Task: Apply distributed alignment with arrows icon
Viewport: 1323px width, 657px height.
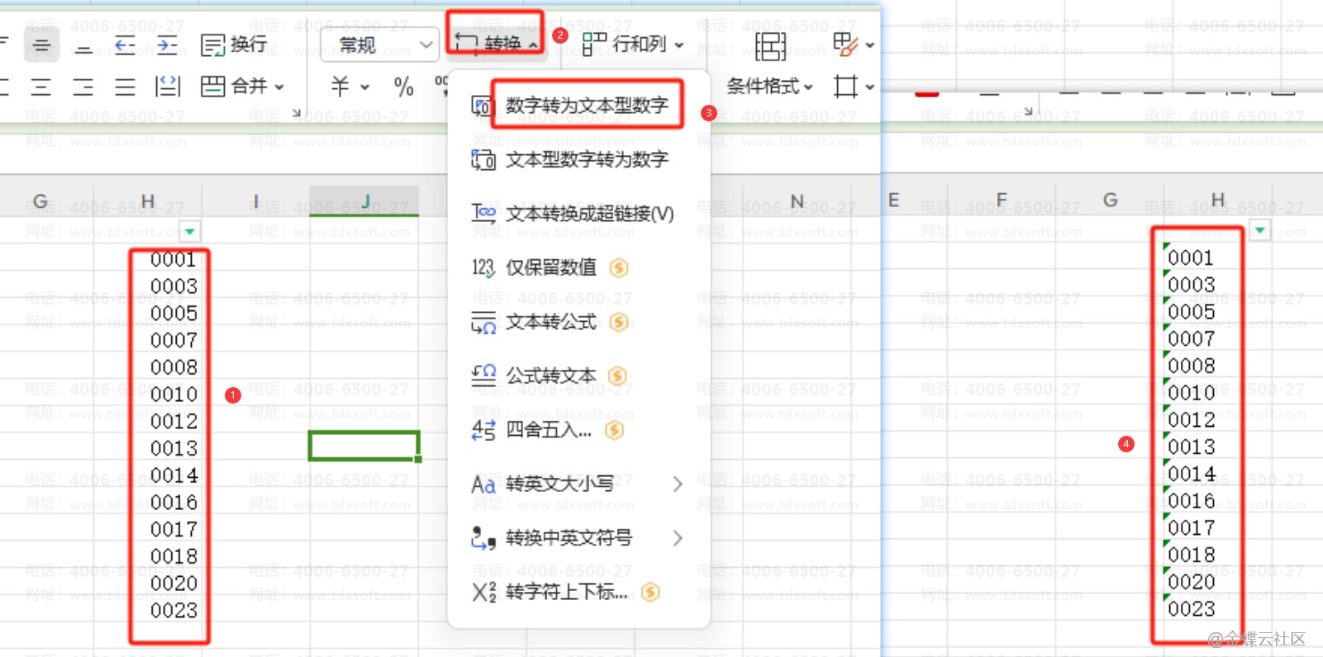Action: (x=168, y=86)
